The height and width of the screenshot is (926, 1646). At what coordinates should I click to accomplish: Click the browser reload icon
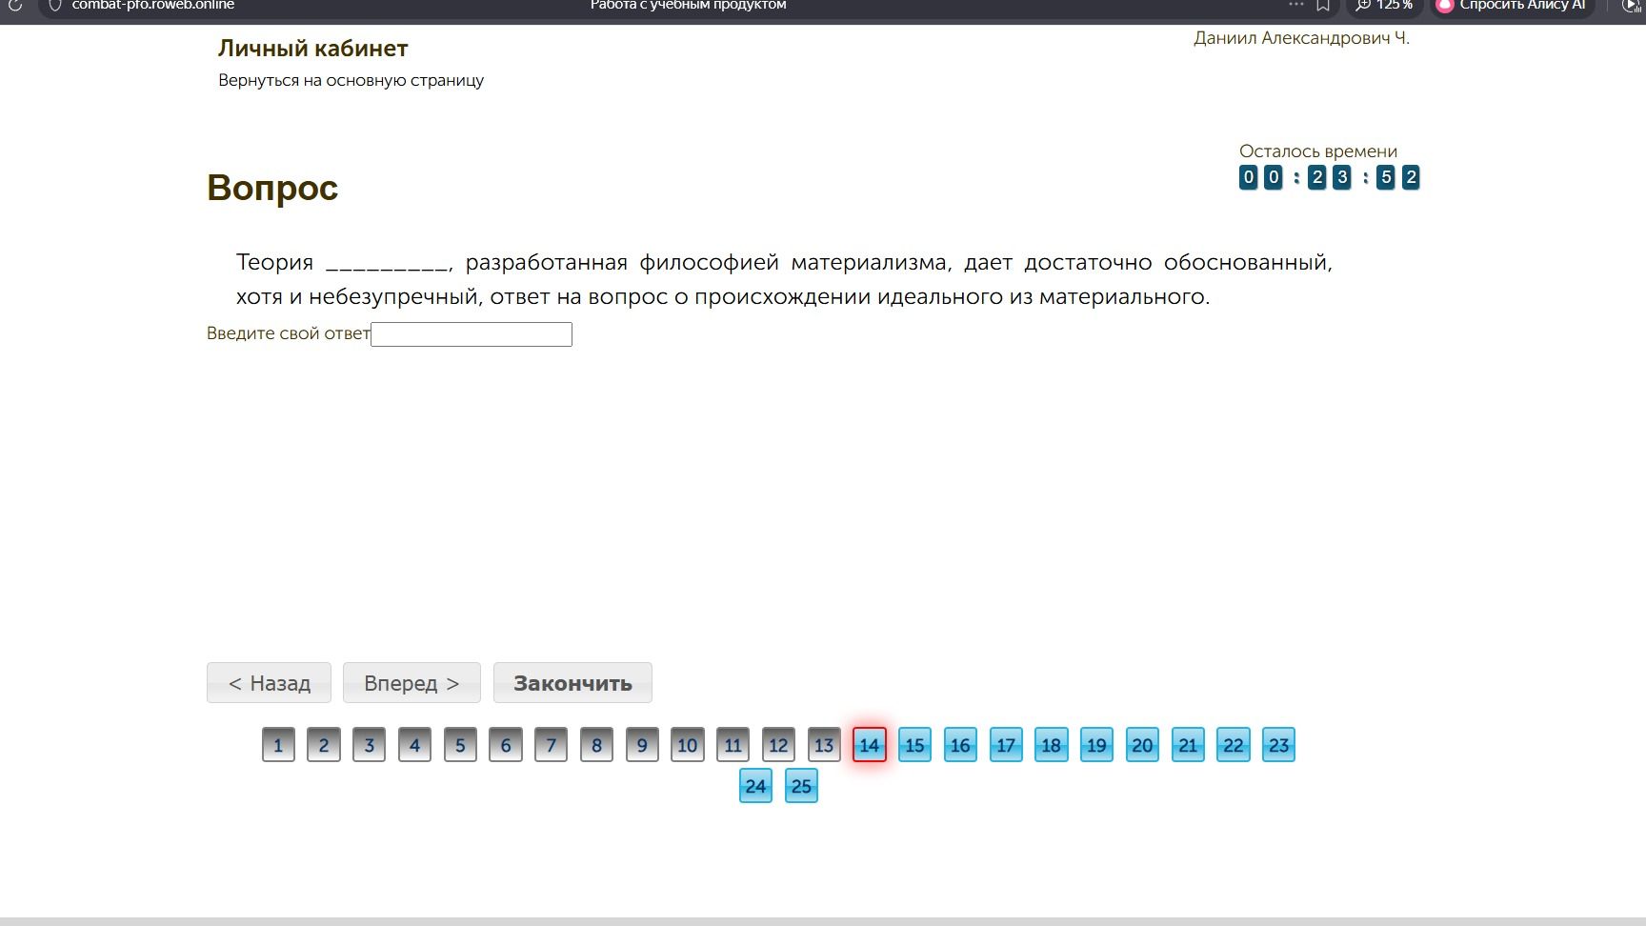pos(15,6)
